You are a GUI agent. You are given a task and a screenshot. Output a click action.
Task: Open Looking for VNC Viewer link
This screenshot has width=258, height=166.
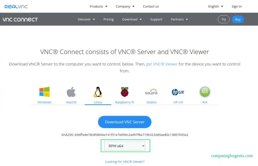[125, 162]
